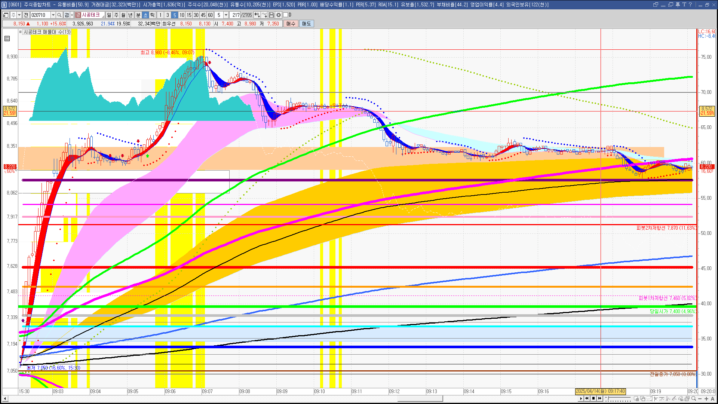Click the 매도 sell button
This screenshot has height=404, width=718.
pyautogui.click(x=307, y=24)
